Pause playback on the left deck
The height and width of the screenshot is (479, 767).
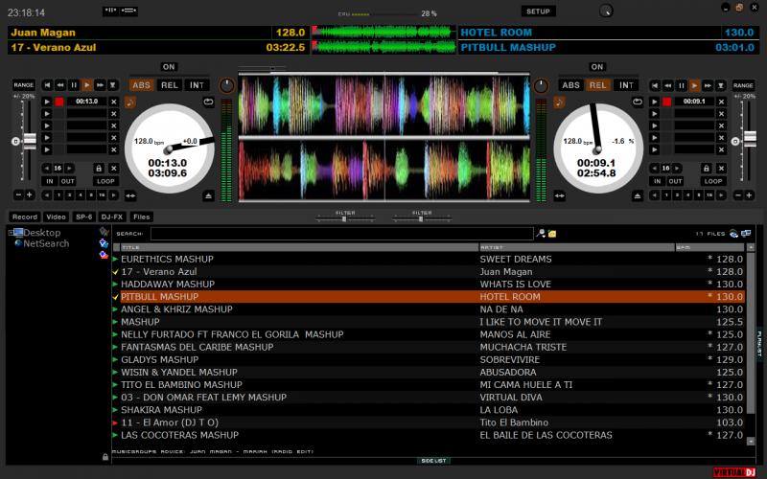click(x=74, y=85)
